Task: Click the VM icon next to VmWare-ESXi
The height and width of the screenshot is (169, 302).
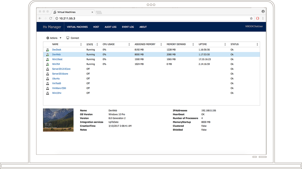Action: tap(48, 88)
